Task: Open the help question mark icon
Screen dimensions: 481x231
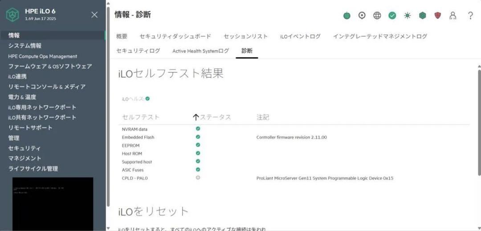Action: [x=470, y=16]
